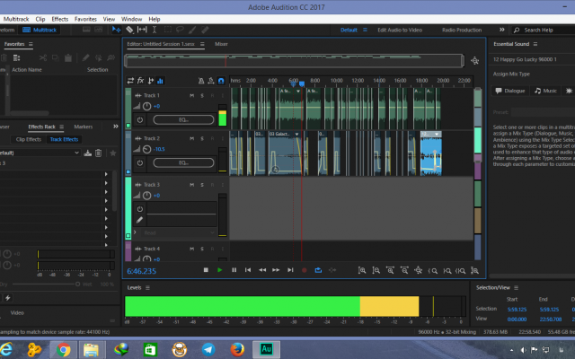Viewport: 575px width, 359px height.
Task: Open the Favorites menu
Action: pos(85,19)
